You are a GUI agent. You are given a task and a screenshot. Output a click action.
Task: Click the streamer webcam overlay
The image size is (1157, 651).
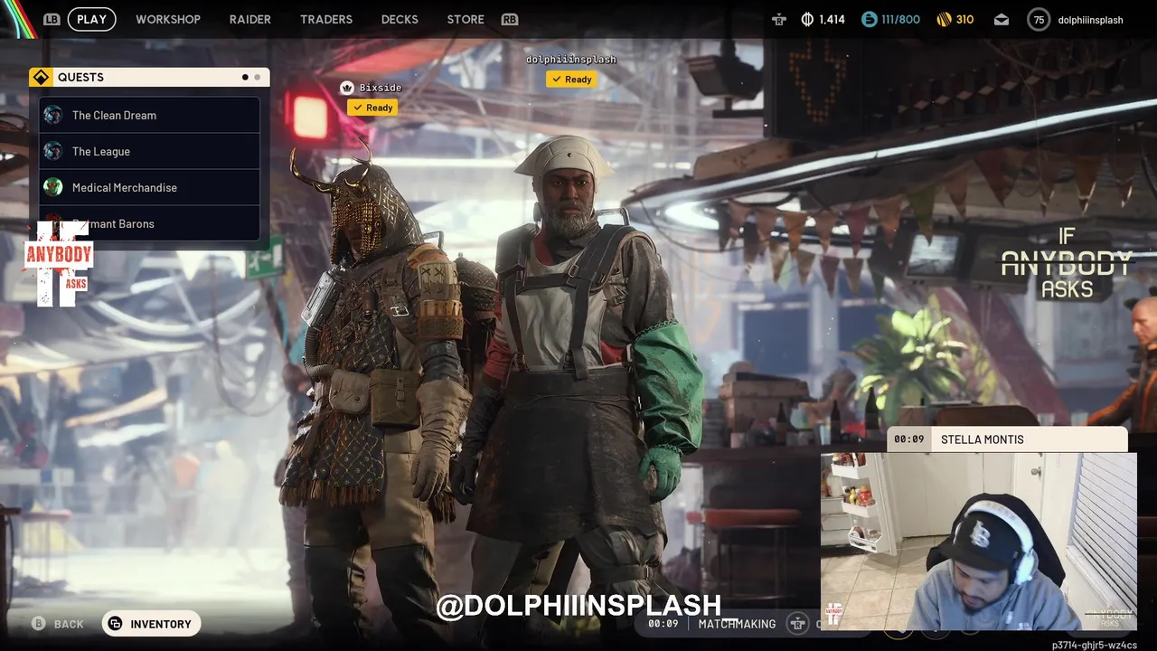978,541
